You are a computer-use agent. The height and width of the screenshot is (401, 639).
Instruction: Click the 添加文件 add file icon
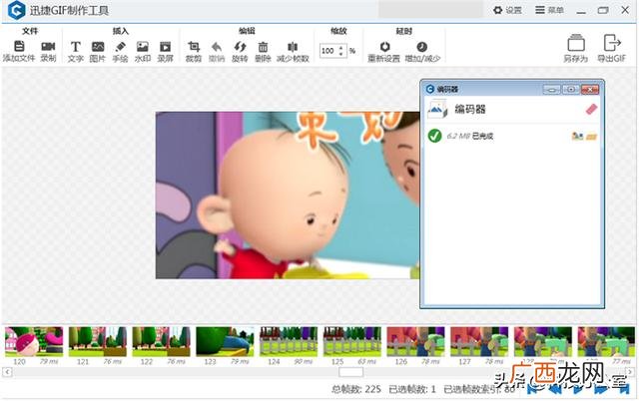[x=19, y=46]
